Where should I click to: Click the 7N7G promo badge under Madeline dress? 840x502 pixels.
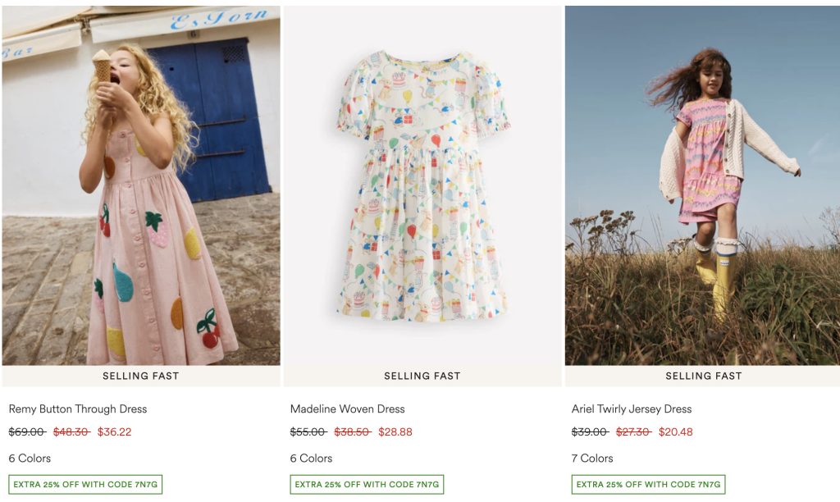coord(367,485)
